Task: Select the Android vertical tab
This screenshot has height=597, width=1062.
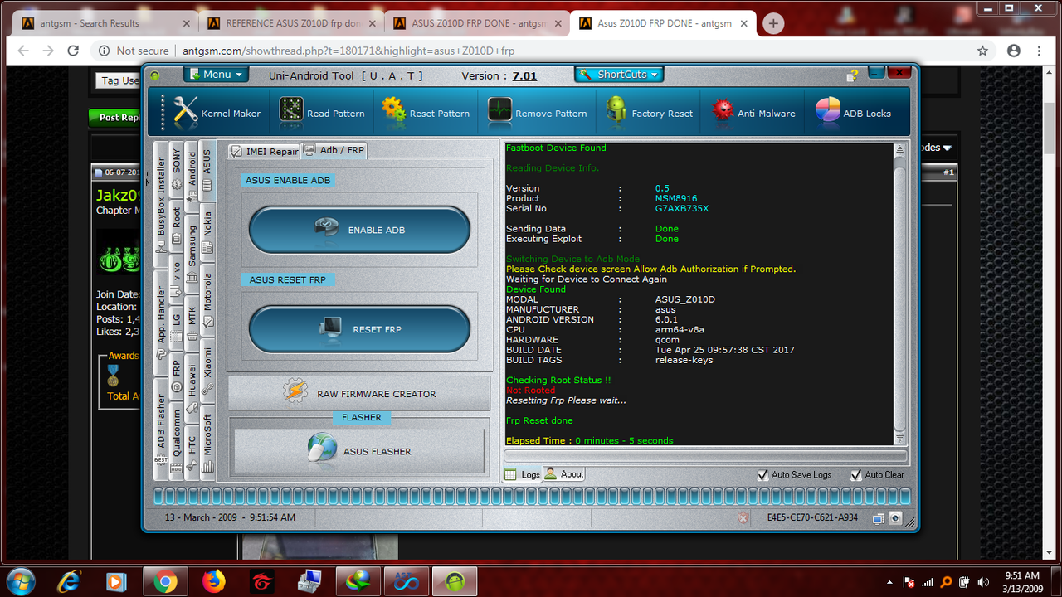Action: pos(192,176)
